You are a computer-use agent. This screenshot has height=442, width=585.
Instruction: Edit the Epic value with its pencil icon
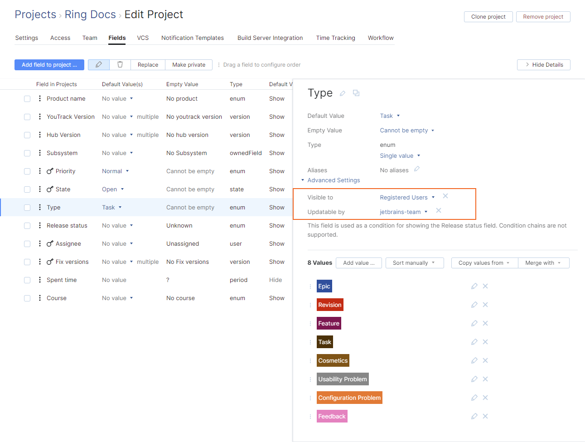[474, 286]
